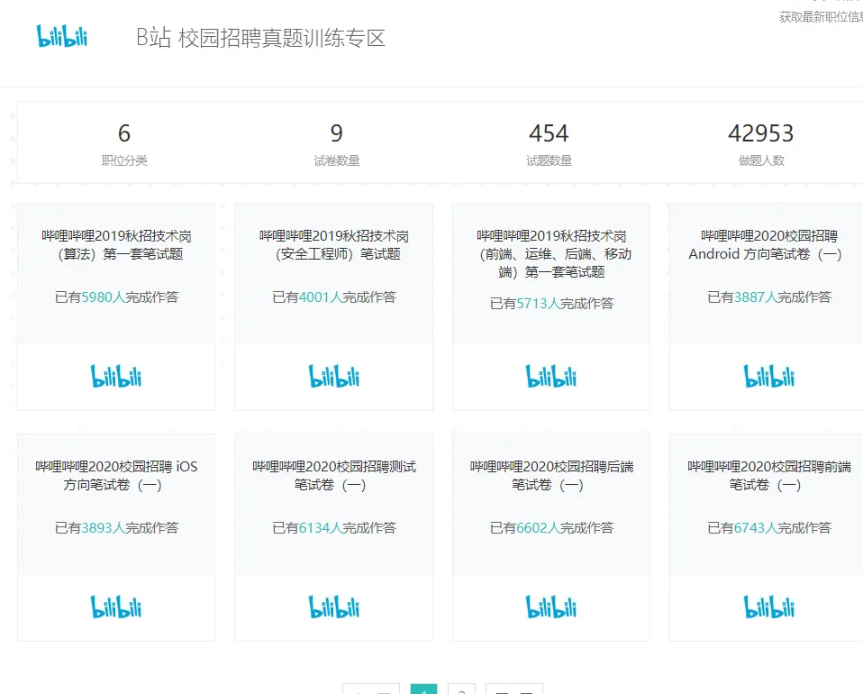Image resolution: width=863 pixels, height=694 pixels.
Task: Click the text 已有6743人完成作答
Action: pyautogui.click(x=769, y=527)
